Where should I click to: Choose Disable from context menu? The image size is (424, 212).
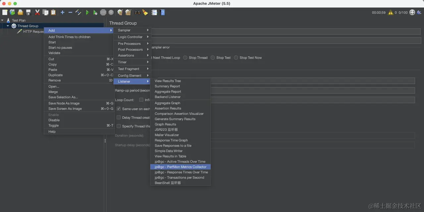tap(79, 120)
